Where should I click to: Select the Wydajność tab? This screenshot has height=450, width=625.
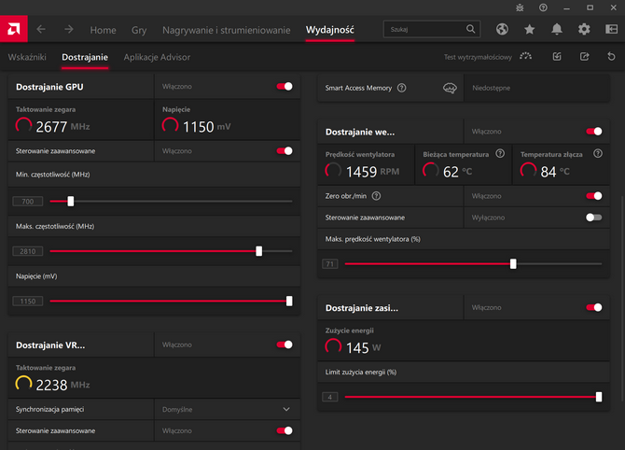click(x=329, y=30)
